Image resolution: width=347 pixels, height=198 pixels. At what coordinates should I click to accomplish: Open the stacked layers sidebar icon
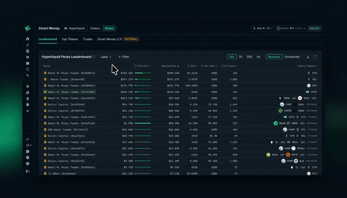[x=28, y=86]
